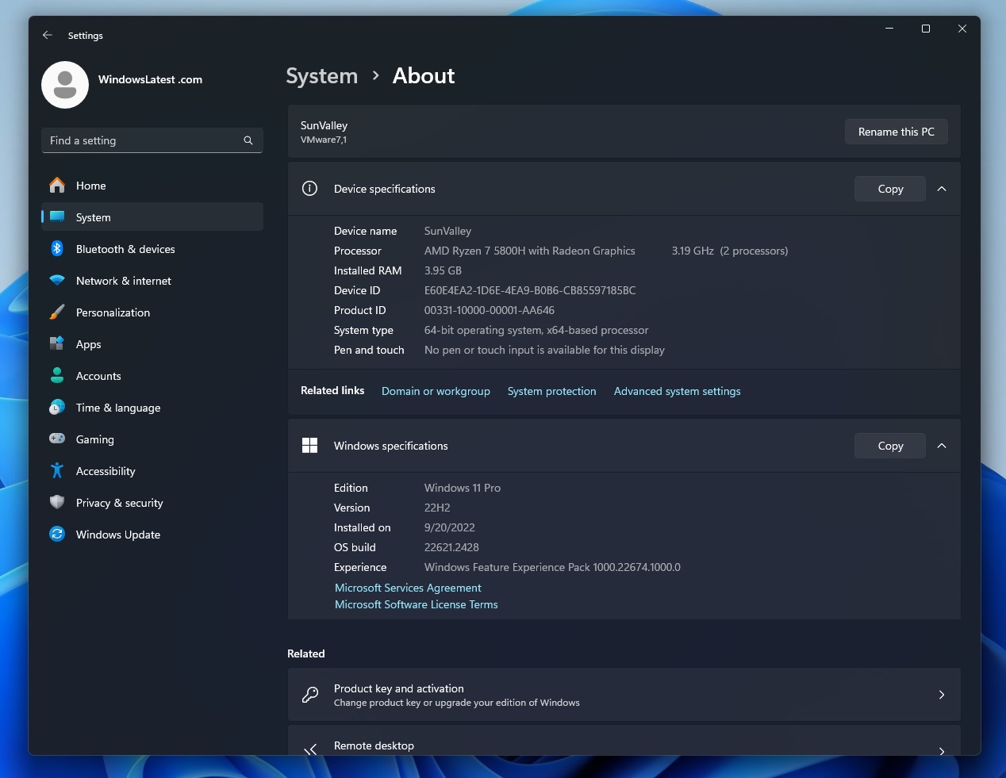Click the search magnifier icon

pyautogui.click(x=248, y=140)
